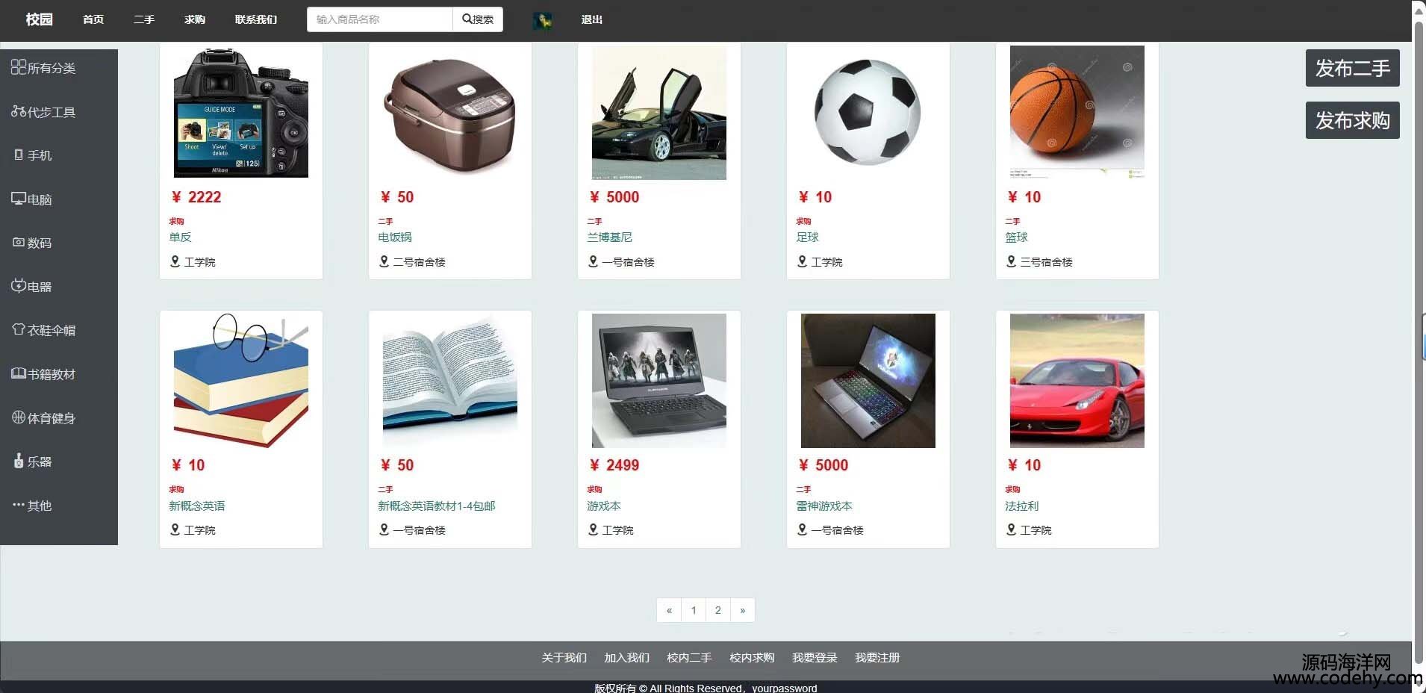Open the 电脑 monitor icon category
The image size is (1426, 693).
click(x=31, y=199)
